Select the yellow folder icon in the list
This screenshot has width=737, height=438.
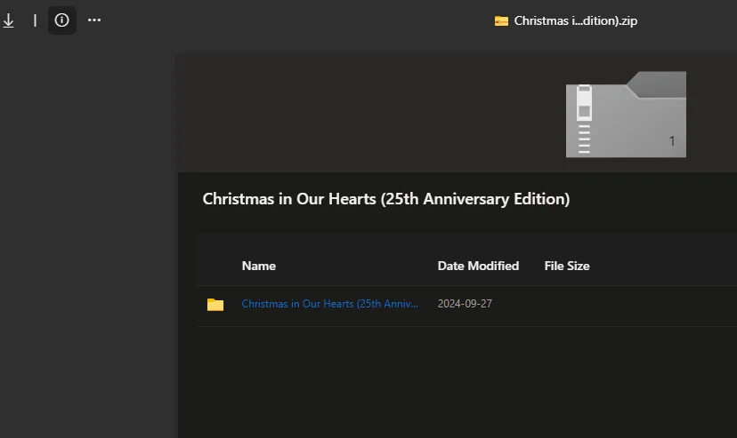point(215,305)
